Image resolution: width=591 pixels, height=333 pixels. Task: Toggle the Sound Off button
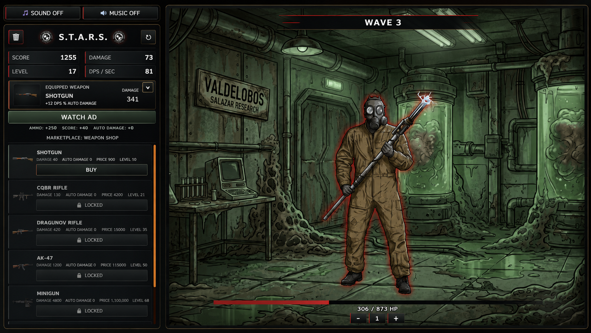[43, 13]
